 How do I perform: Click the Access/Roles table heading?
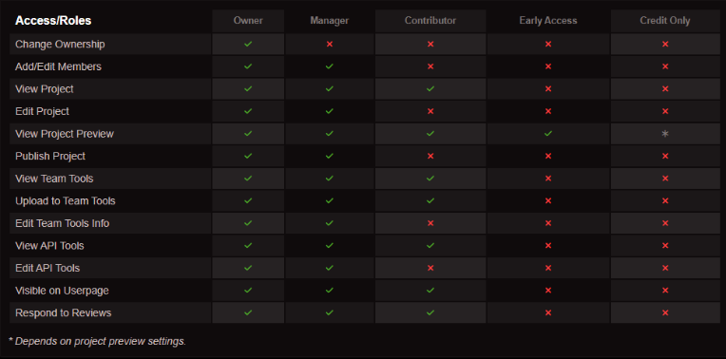[x=53, y=21]
